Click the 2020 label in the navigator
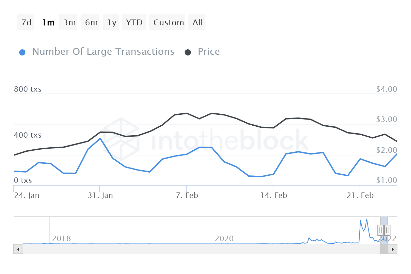411x274 pixels. [225, 238]
